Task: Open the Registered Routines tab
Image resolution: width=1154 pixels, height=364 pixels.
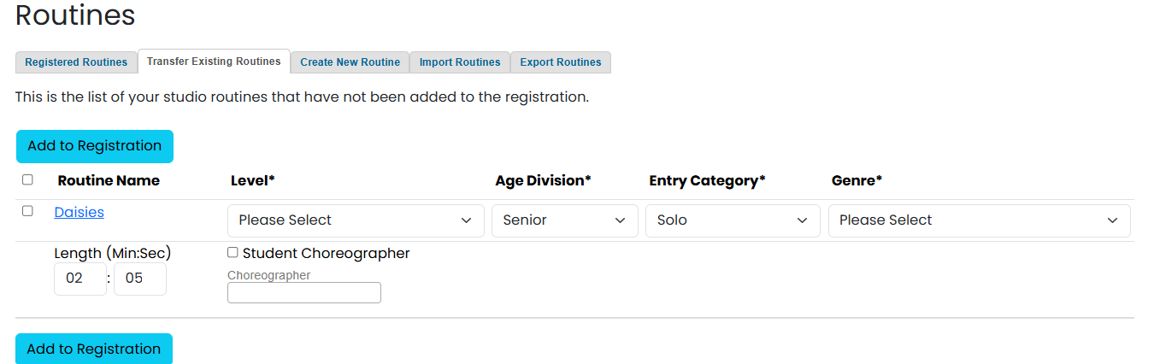Action: [x=76, y=62]
